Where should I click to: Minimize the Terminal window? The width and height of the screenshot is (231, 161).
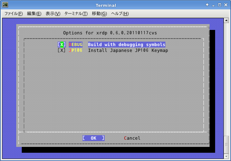click(213, 5)
